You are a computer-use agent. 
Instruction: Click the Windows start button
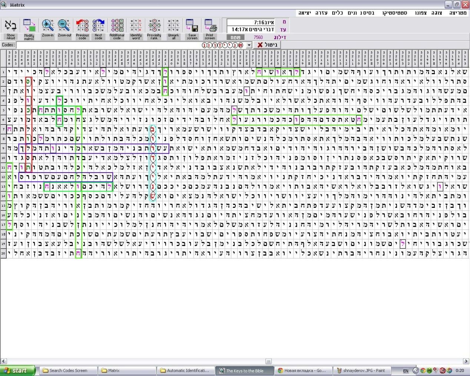coord(18,370)
